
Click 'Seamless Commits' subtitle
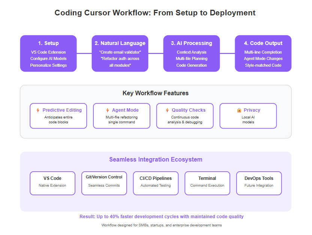coord(104,186)
